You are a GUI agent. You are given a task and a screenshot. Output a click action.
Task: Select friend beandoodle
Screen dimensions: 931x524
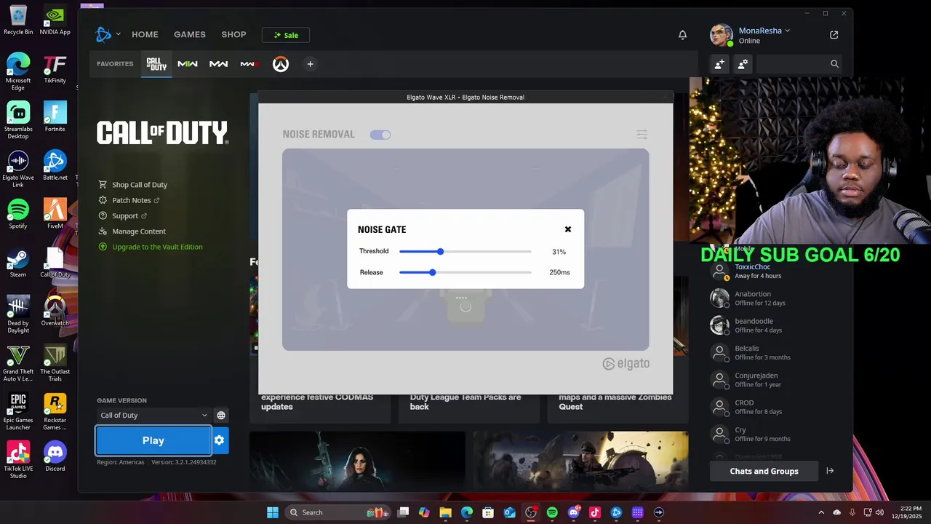click(x=771, y=325)
